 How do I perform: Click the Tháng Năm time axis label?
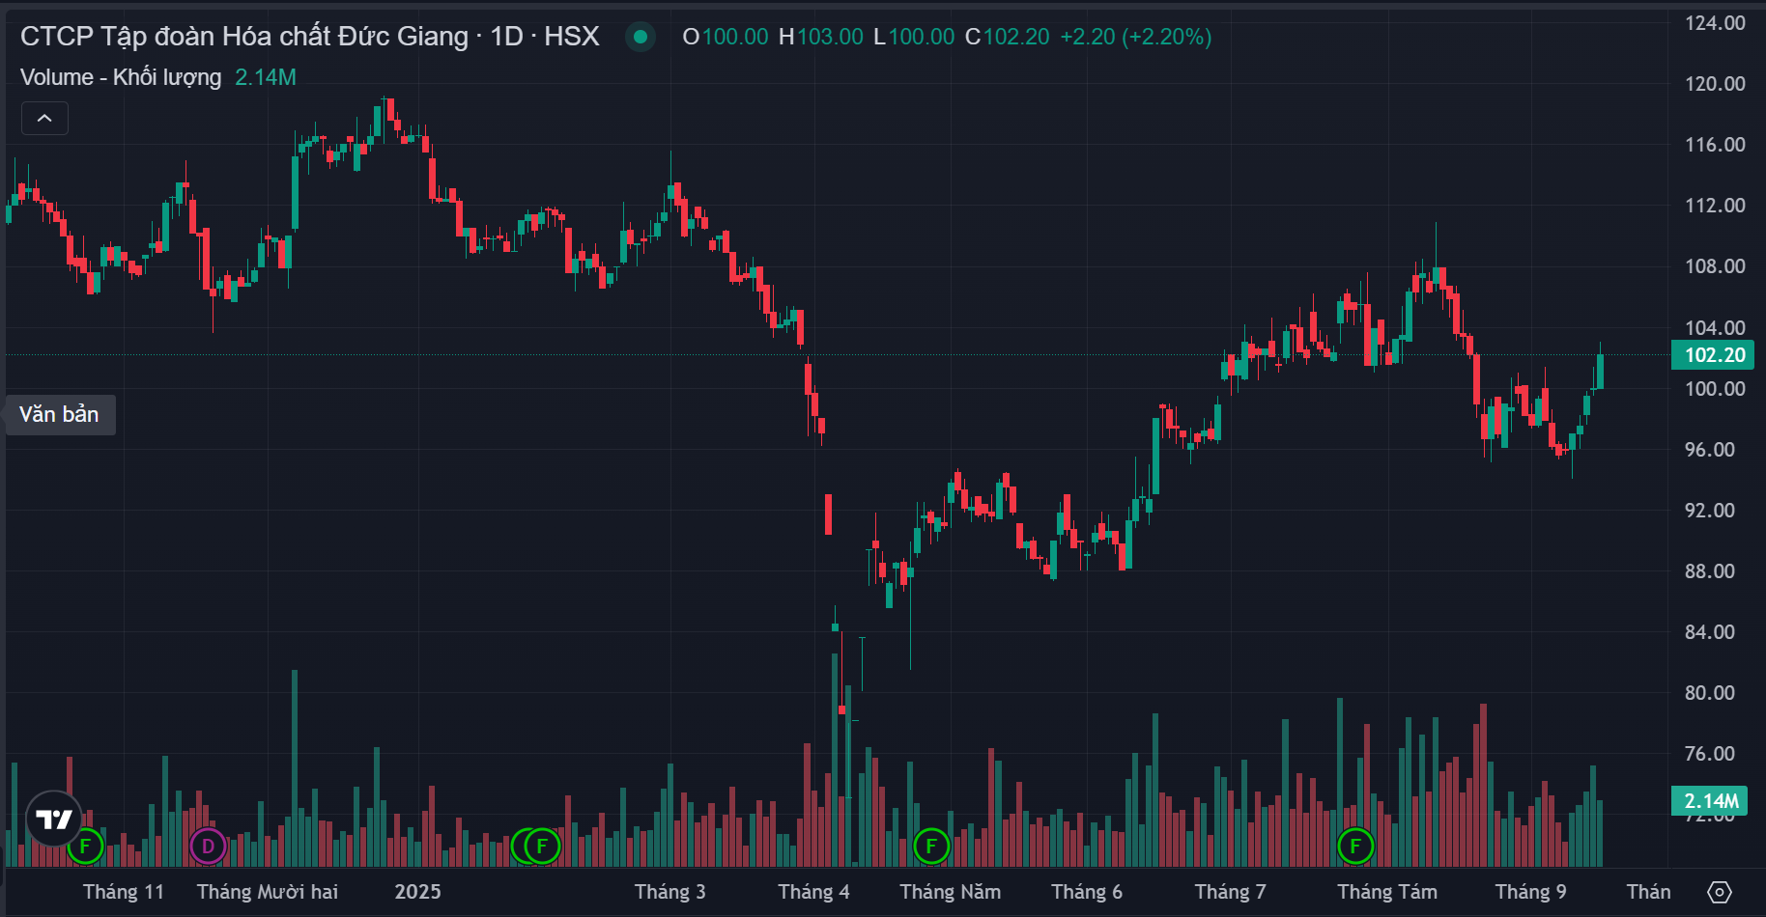coord(951,892)
